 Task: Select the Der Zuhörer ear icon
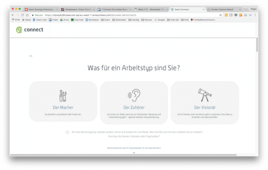pyautogui.click(x=134, y=95)
